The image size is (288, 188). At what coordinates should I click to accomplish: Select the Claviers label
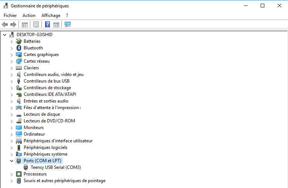click(31, 68)
